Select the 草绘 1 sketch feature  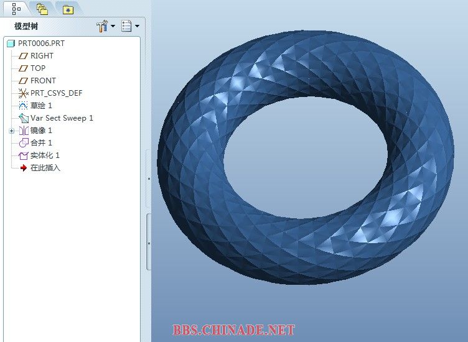pos(41,106)
